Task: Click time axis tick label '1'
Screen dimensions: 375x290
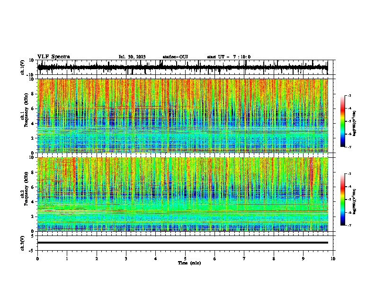Action: point(67,259)
